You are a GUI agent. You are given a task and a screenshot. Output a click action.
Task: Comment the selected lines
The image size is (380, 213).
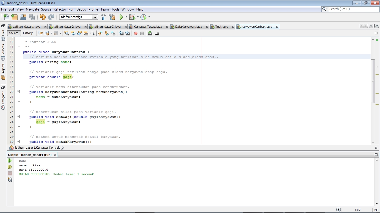tap(150, 33)
